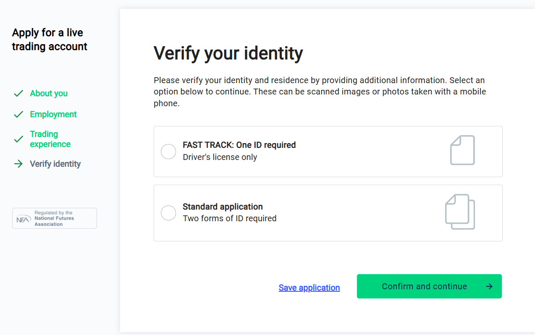
Task: Click the arrow icon next to Verify identity
Action: (x=18, y=164)
